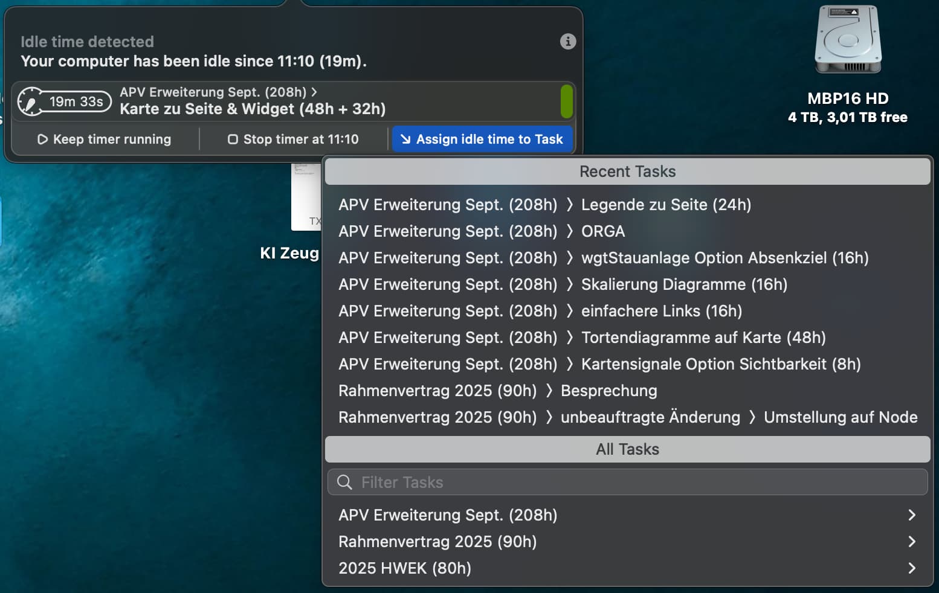This screenshot has height=593, width=939.
Task: Stop timer at 11:10
Action: pos(293,139)
